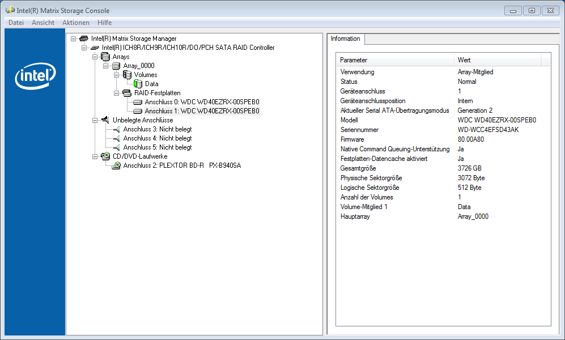The image size is (565, 340).
Task: Collapse the CD/DVD-Laufwerke node
Action: click(x=95, y=156)
